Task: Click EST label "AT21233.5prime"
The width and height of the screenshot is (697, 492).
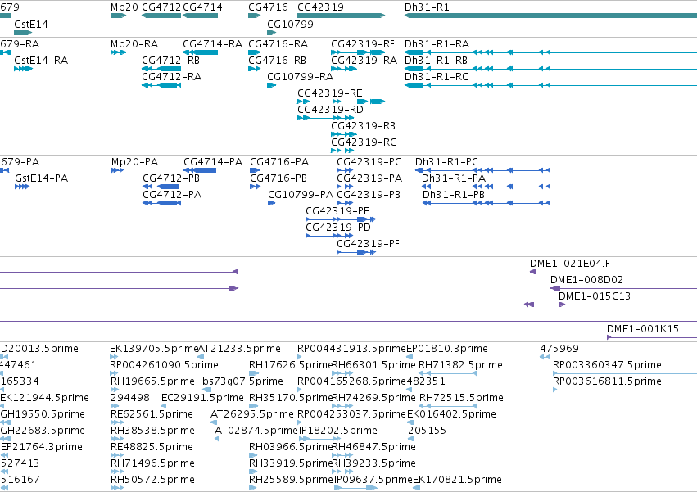Action: point(239,349)
